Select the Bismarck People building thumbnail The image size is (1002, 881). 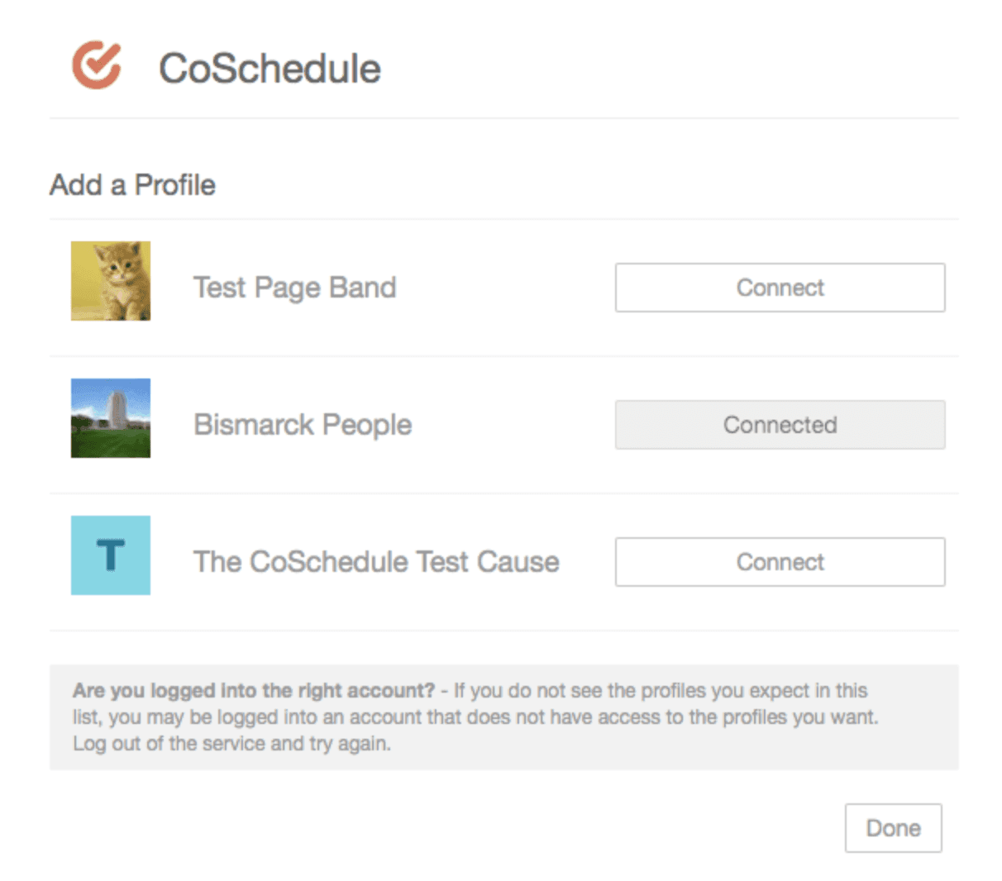111,418
